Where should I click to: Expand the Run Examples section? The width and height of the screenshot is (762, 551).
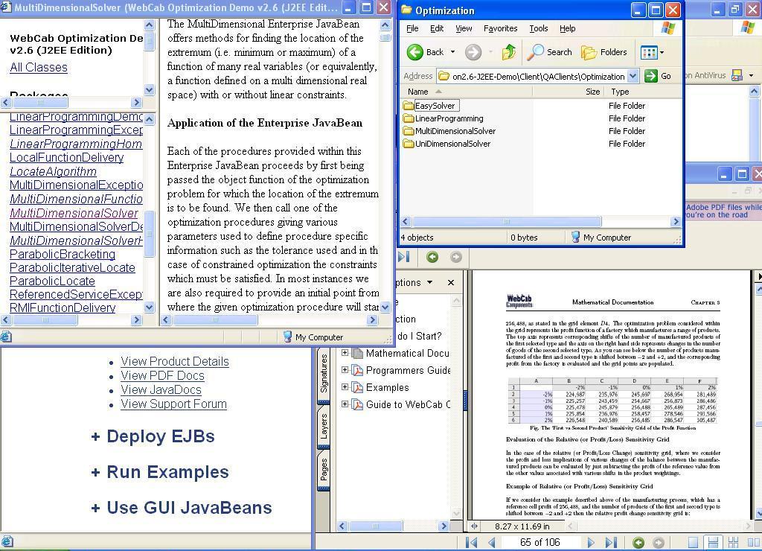point(160,472)
